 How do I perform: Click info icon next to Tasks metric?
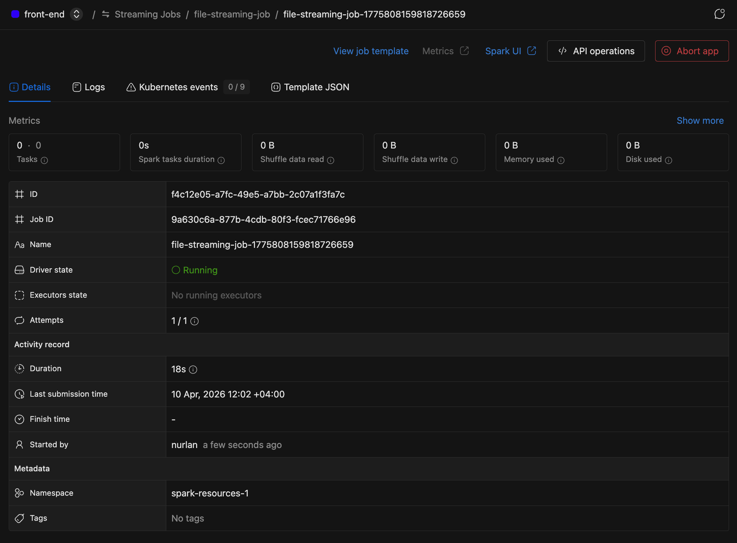(44, 160)
